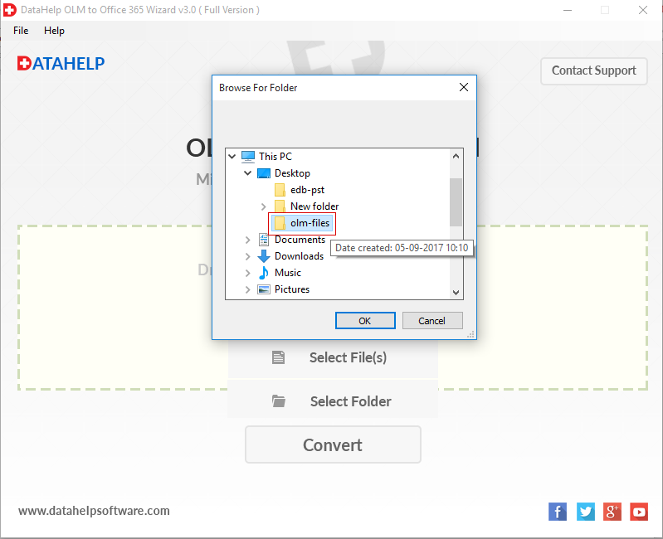Click the www.datahelpsoftware.com link

[94, 511]
